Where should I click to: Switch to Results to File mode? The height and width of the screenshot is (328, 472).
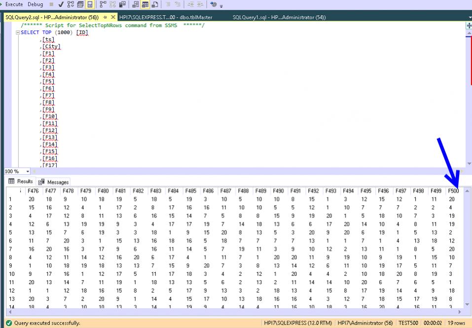tap(155, 4)
